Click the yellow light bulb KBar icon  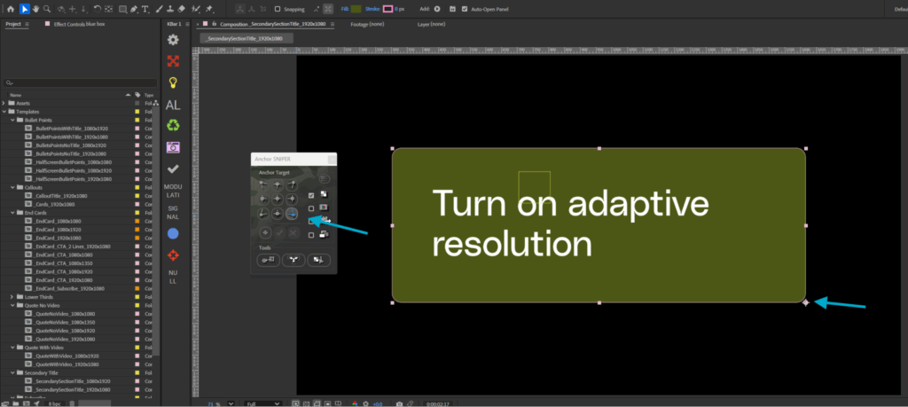click(173, 82)
